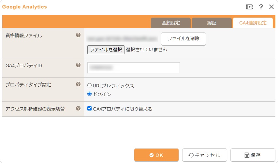Switch to the 全般設定 tab
The height and width of the screenshot is (163, 278).
coord(170,23)
